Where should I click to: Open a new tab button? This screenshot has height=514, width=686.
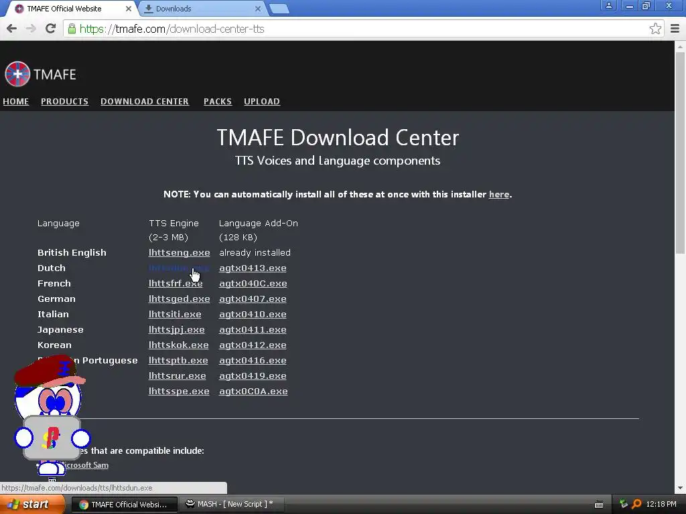(x=279, y=9)
